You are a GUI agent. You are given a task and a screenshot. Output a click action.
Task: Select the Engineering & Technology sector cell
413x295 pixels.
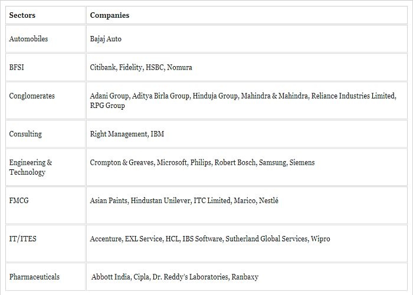pos(45,167)
